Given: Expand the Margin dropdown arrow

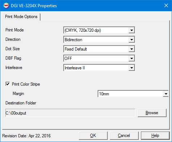Looking at the screenshot, I should coord(166,94).
